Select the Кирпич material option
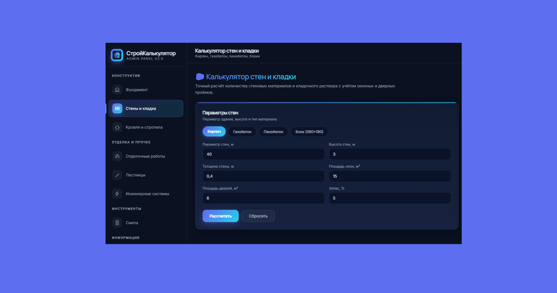Viewport: 557px width, 293px height. click(214, 132)
